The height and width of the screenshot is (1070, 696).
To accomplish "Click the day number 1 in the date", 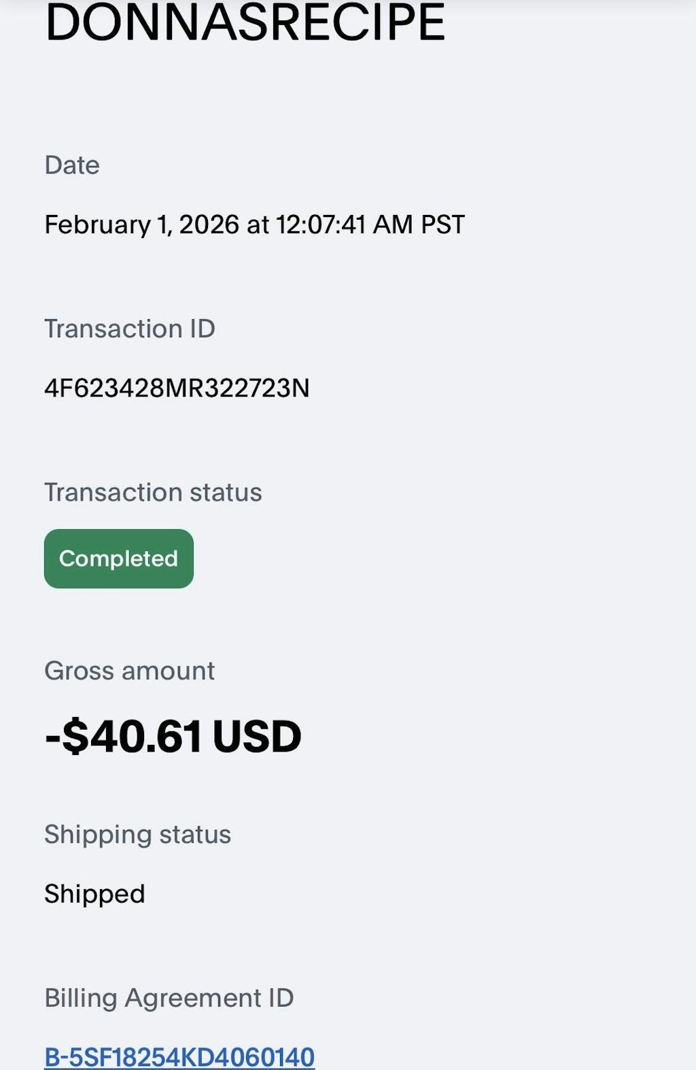I will (x=162, y=224).
